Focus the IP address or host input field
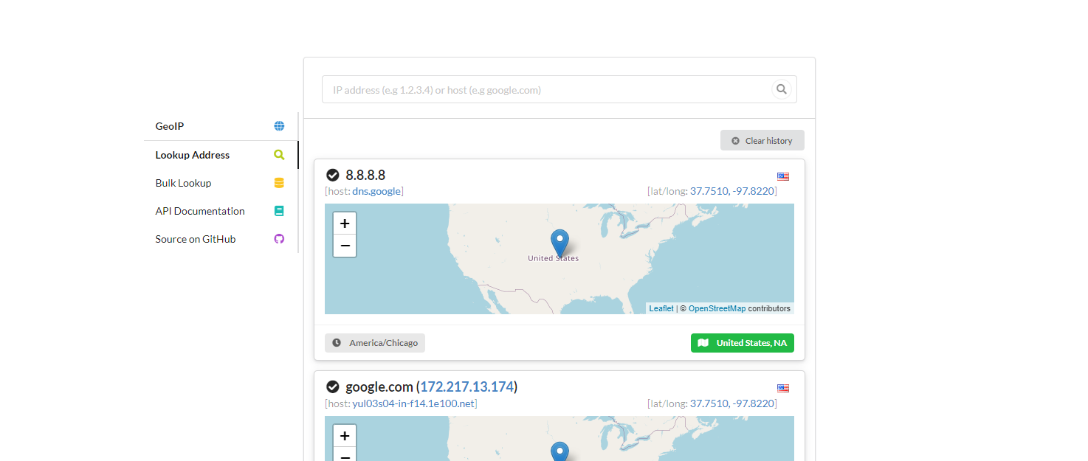 546,90
